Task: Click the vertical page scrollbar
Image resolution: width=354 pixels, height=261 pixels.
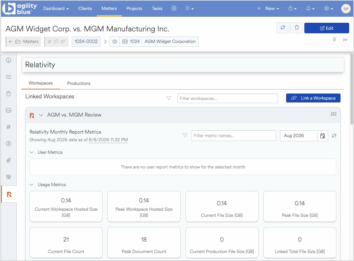Action: [x=351, y=89]
